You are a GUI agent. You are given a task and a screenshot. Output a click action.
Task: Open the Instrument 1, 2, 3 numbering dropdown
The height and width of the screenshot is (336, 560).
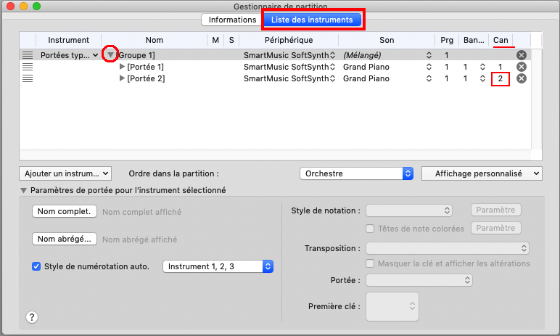[x=218, y=266]
